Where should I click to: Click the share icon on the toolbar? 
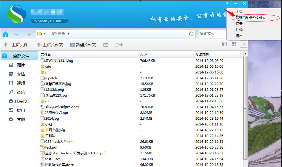pos(106,44)
